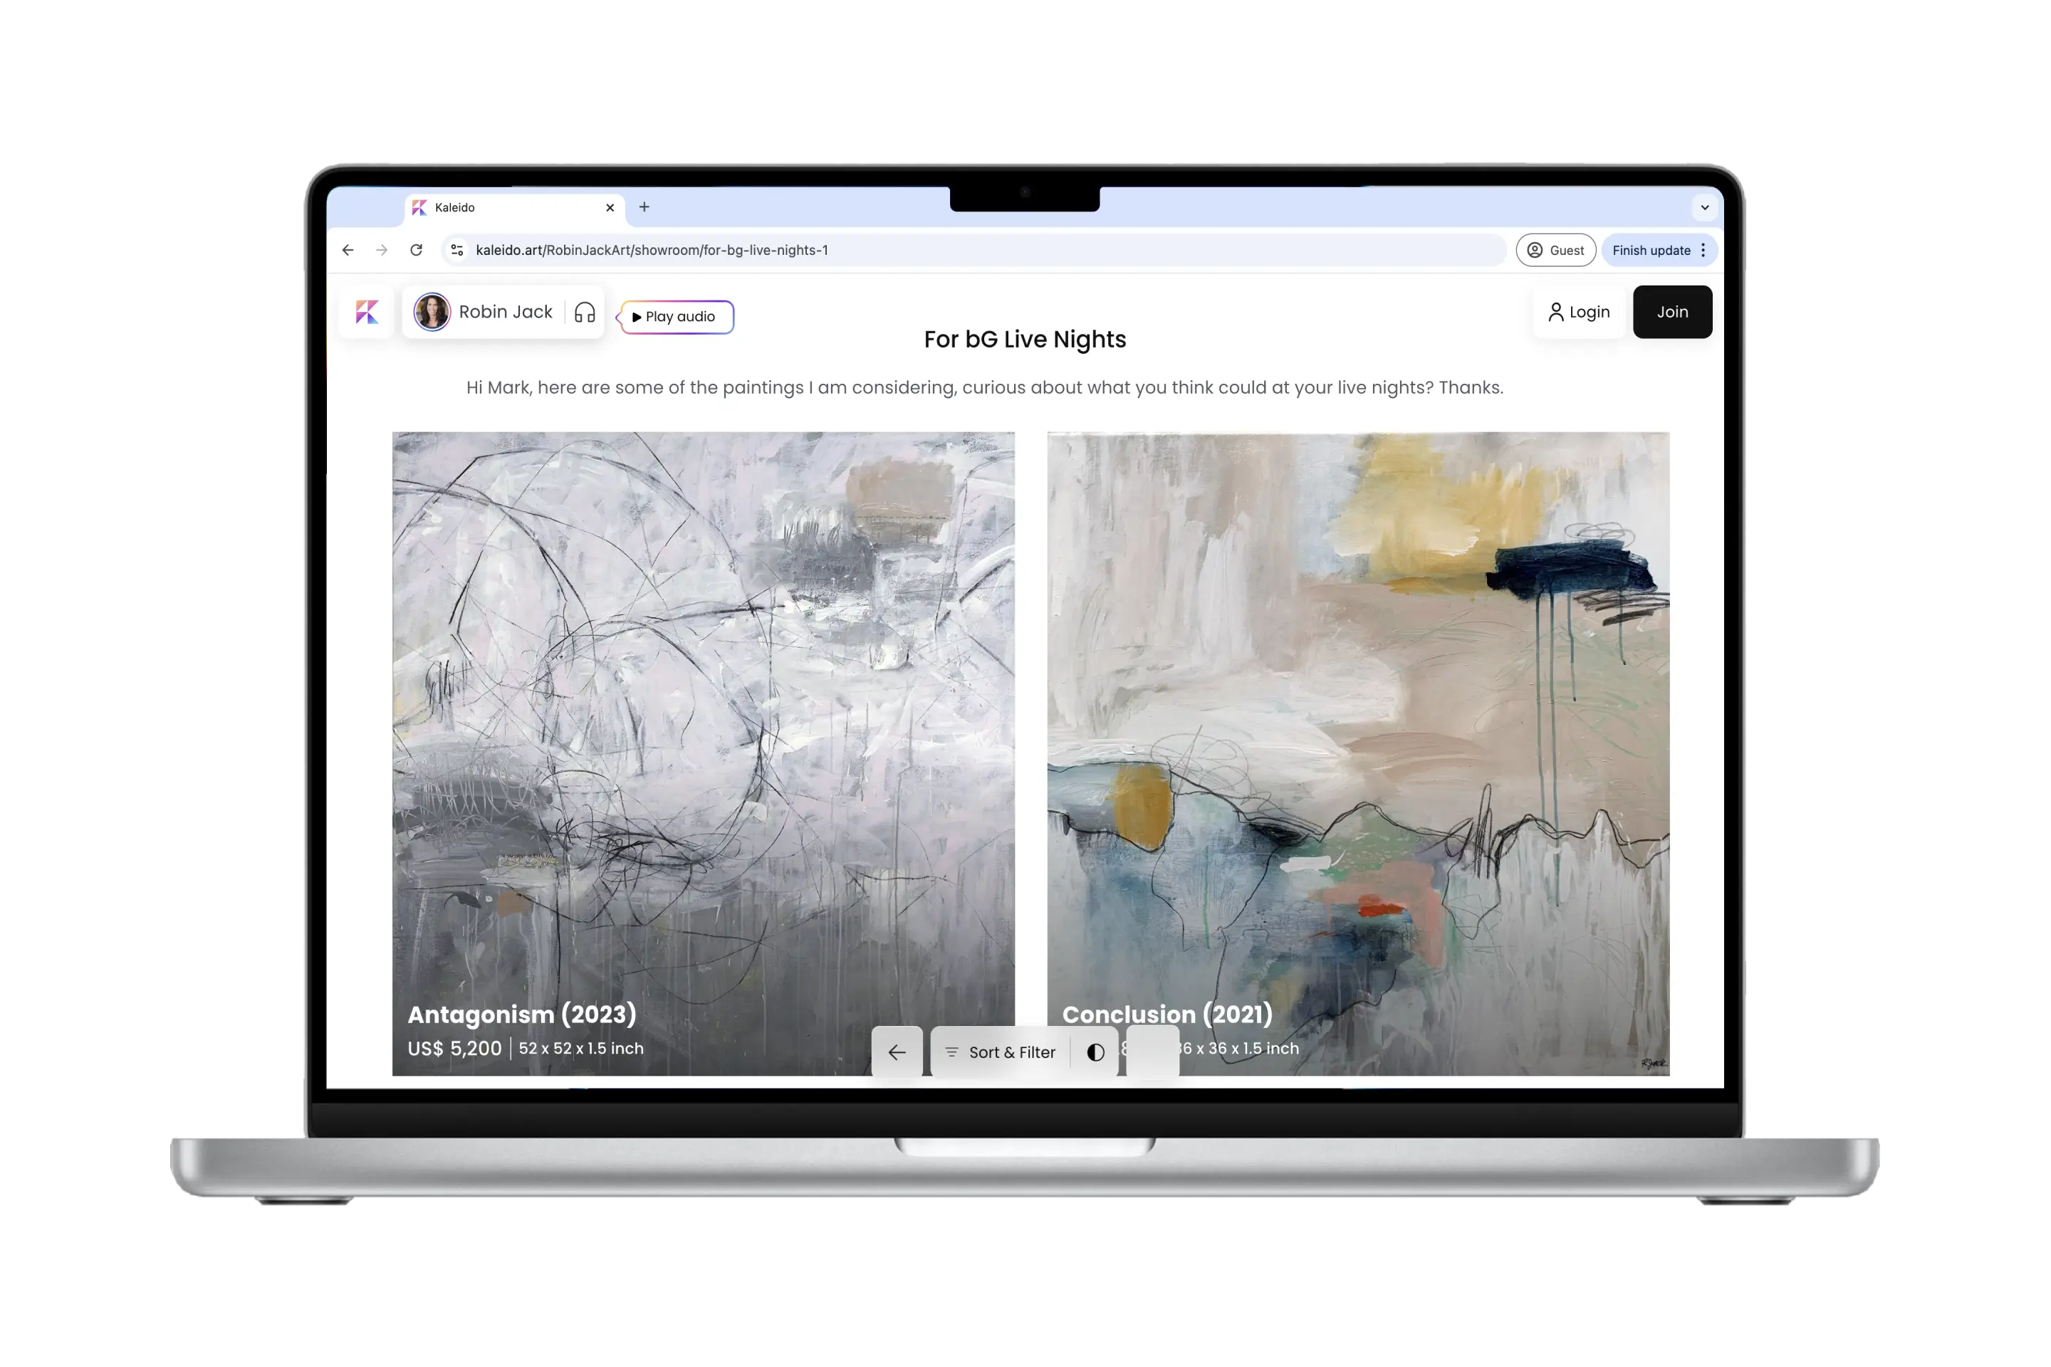2051x1367 pixels.
Task: Open the Conclusion (2021) painting
Action: pos(1359,753)
